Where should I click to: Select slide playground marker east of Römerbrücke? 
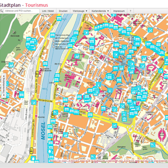coord(55,112)
